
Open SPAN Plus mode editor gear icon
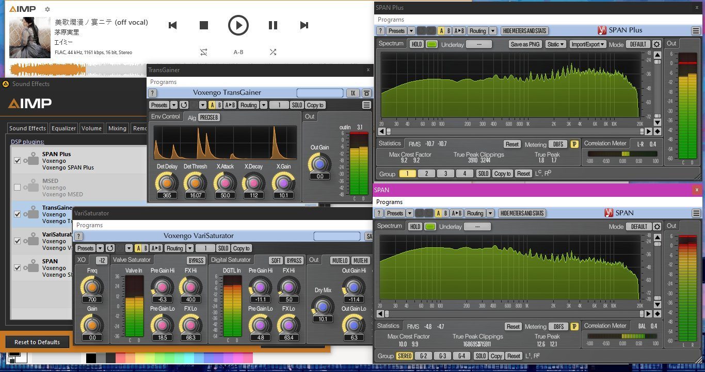point(656,44)
